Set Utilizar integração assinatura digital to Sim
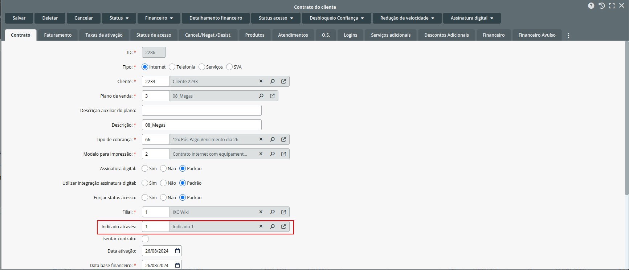 [145, 183]
